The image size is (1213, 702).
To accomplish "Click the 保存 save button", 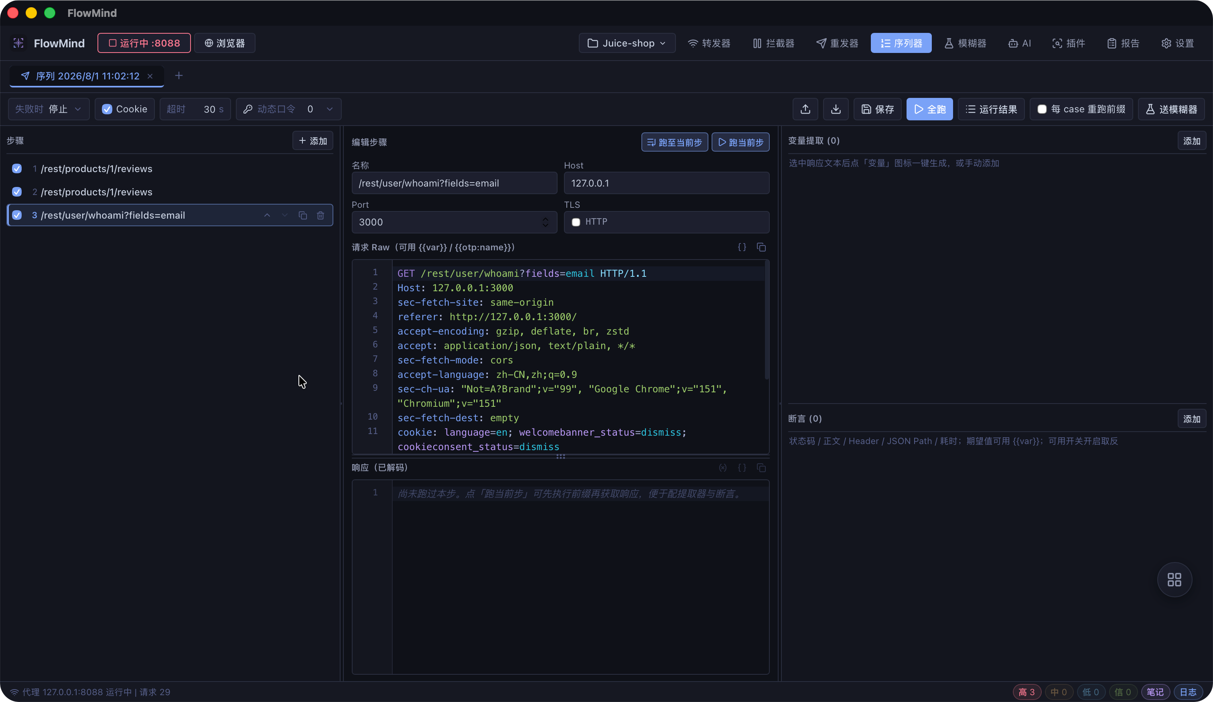I will tap(878, 109).
